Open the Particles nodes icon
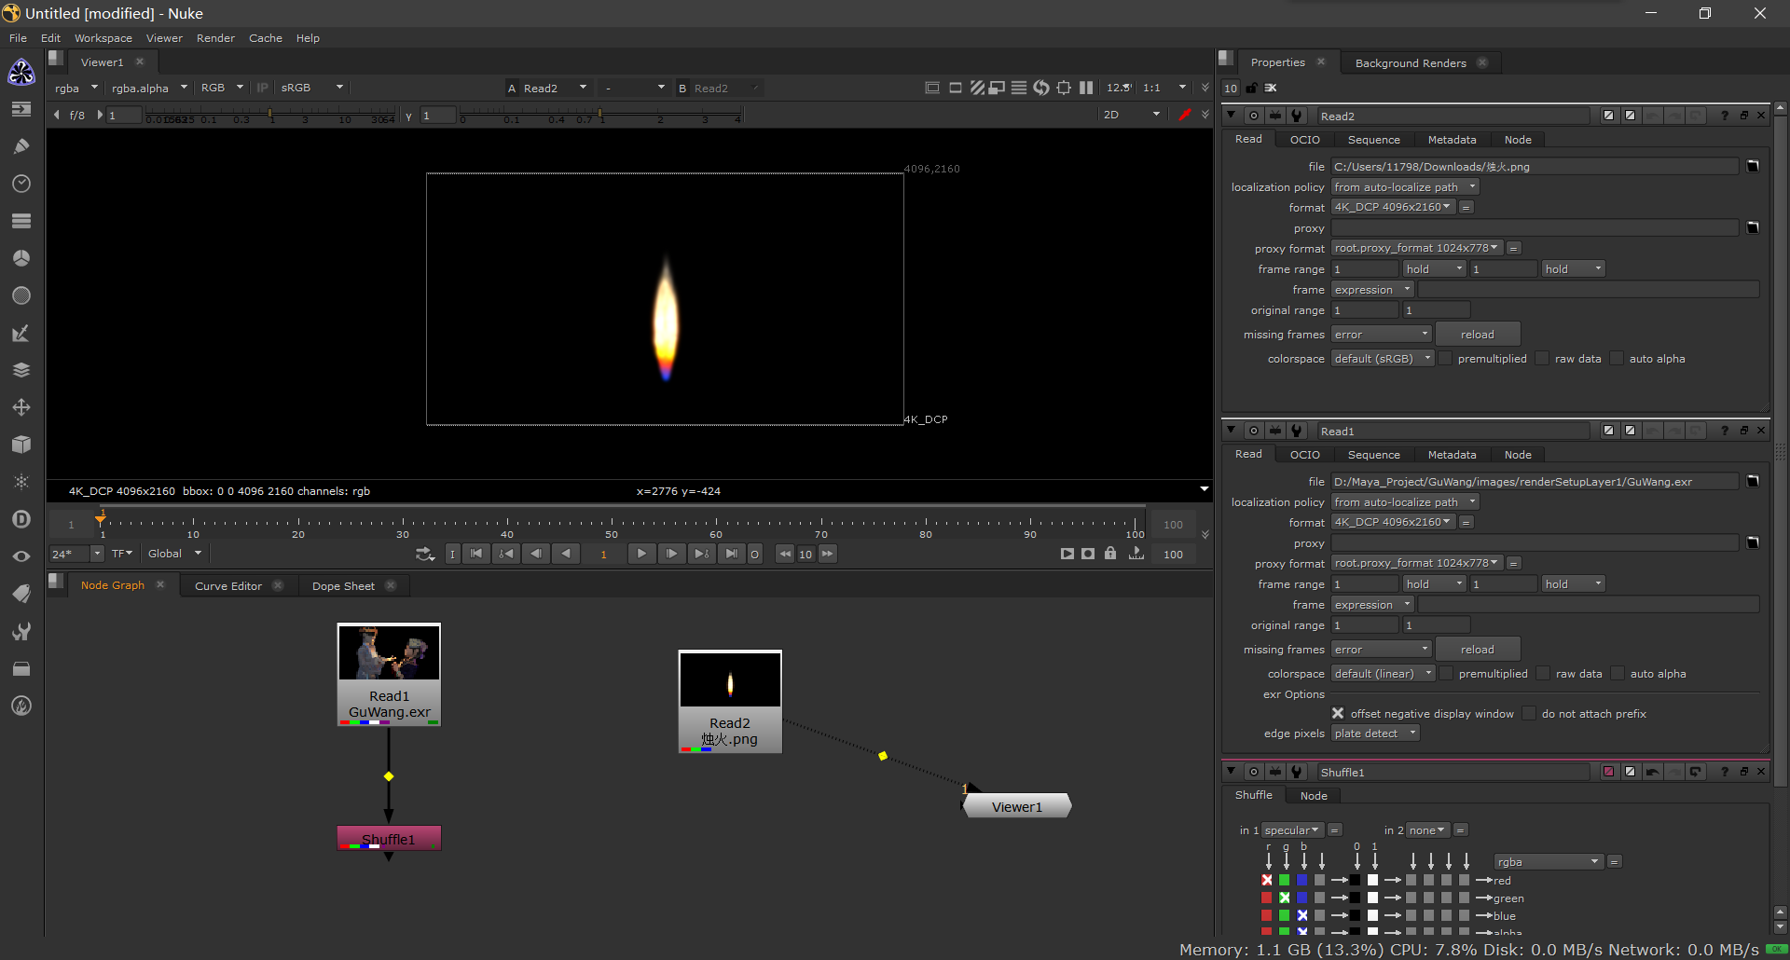The height and width of the screenshot is (960, 1790). (x=21, y=482)
